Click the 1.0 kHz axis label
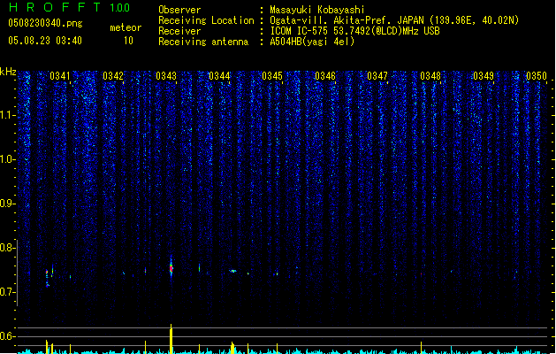The width and height of the screenshot is (556, 354). 6,159
